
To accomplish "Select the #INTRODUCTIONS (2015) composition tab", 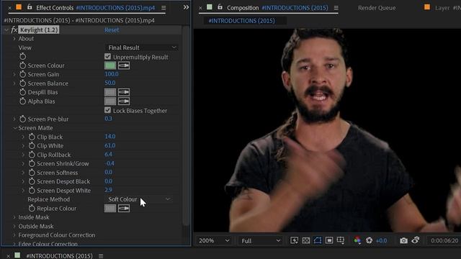I will 241,21.
